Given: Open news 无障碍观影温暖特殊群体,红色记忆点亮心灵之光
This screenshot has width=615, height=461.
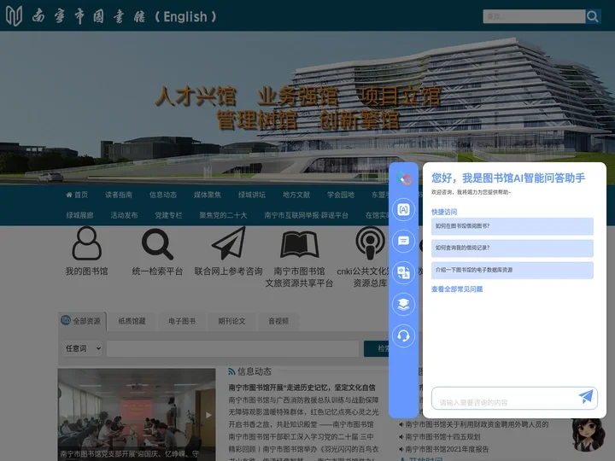Looking at the screenshot, I should pyautogui.click(x=303, y=412).
